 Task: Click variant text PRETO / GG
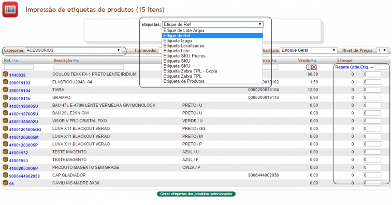[194, 128]
